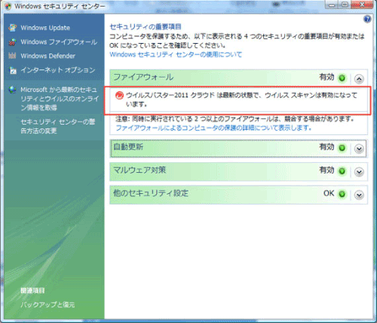
Task: Open 'ファイアウォールによるコンピュータの保護の詳細' link
Action: tap(213, 128)
